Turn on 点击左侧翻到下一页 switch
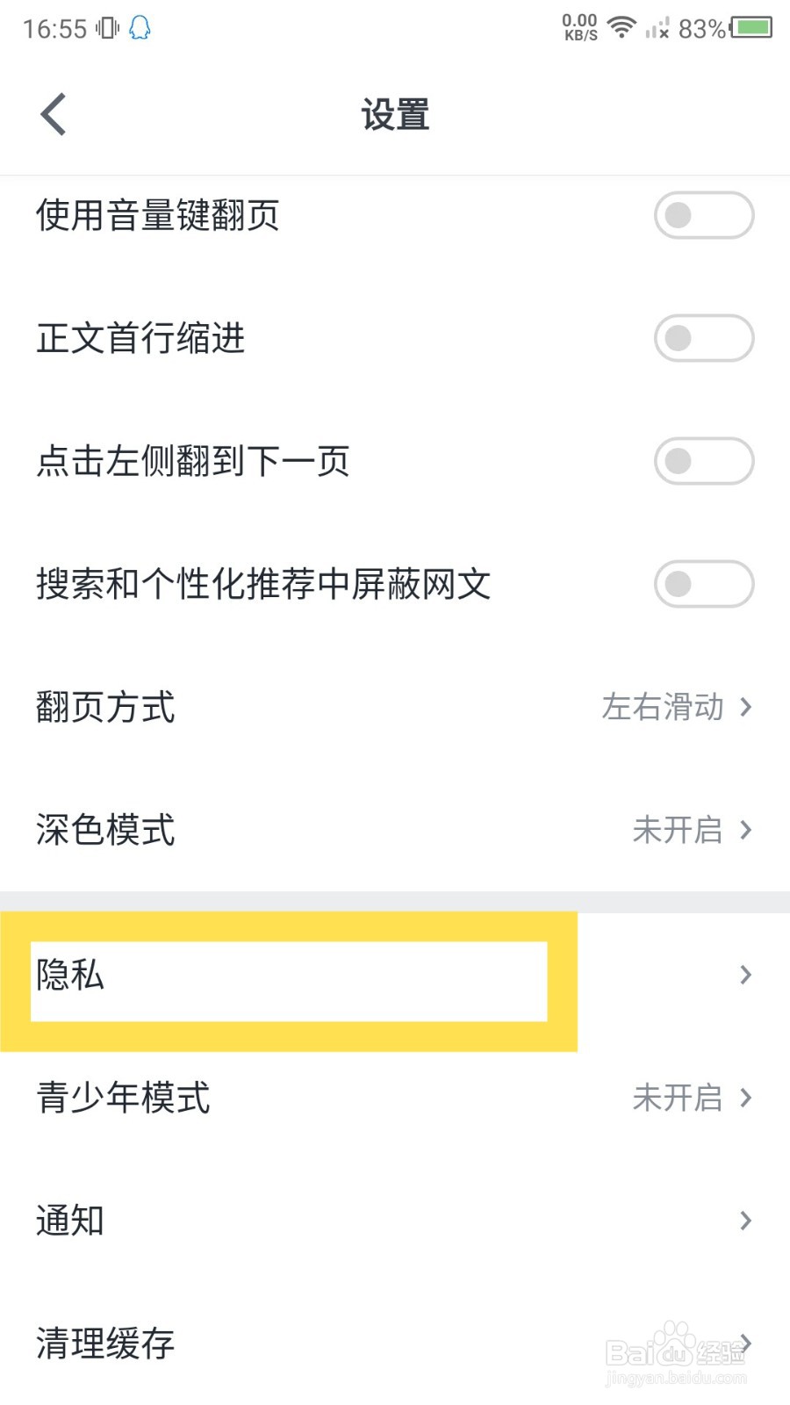 704,461
